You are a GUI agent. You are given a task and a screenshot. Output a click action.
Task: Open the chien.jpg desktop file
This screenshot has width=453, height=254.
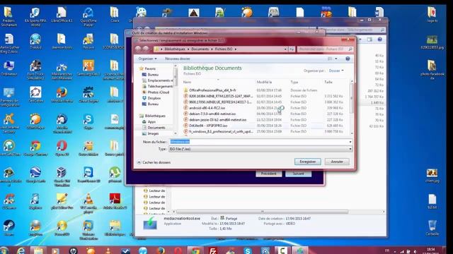432,176
